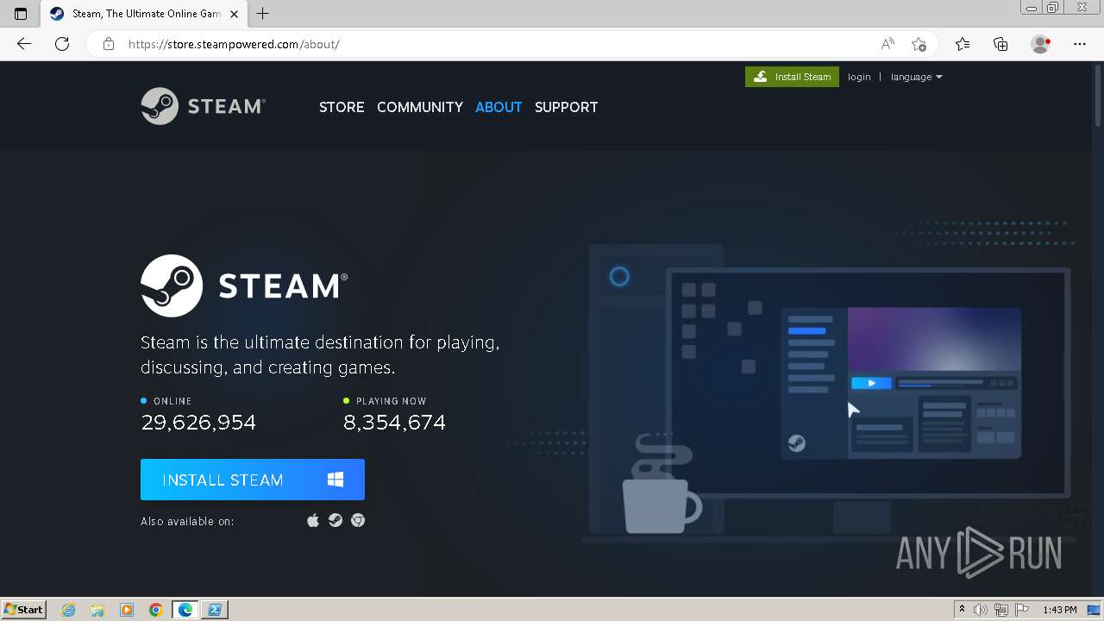This screenshot has width=1104, height=621.
Task: Open a new browser tab
Action: pos(263,14)
